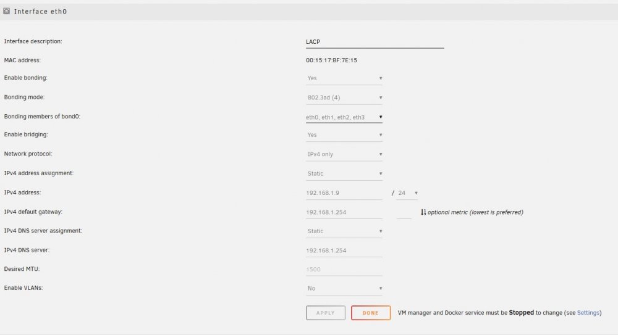Open the Enable VLANs dropdown

coord(344,289)
